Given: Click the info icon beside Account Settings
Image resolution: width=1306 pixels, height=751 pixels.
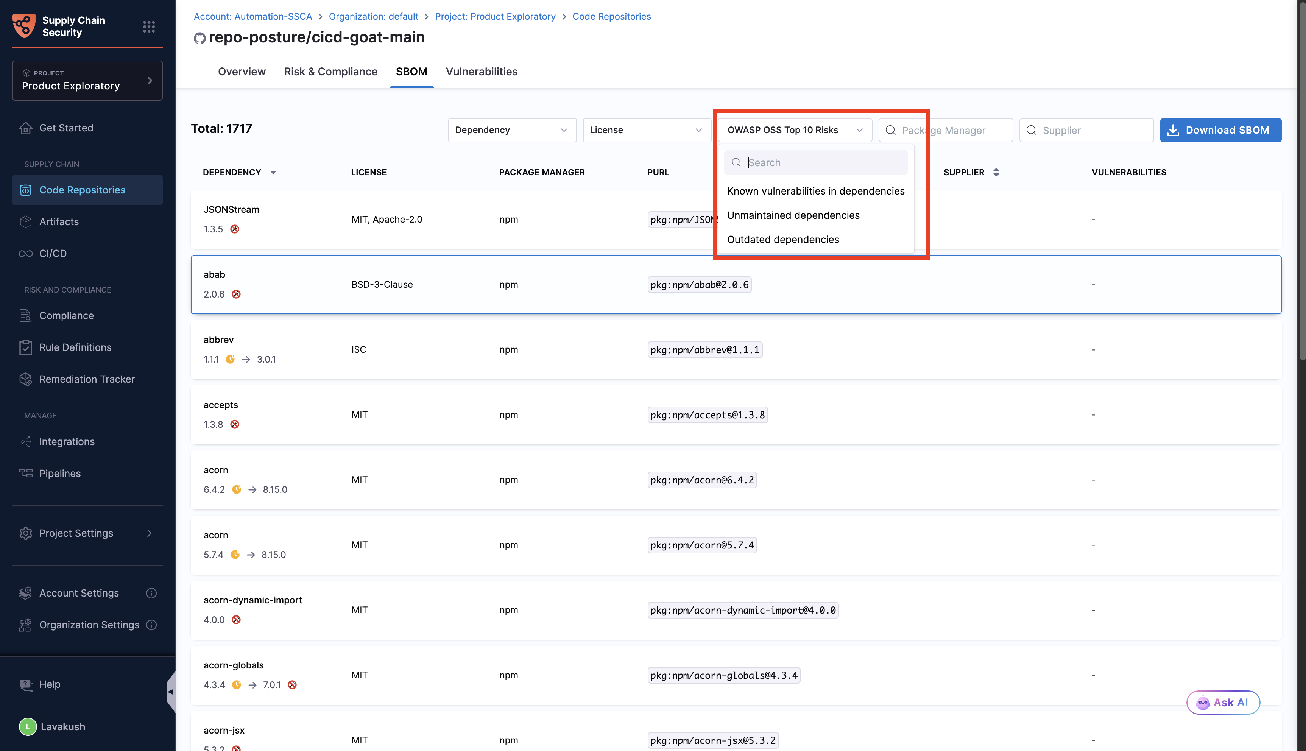Looking at the screenshot, I should point(151,593).
